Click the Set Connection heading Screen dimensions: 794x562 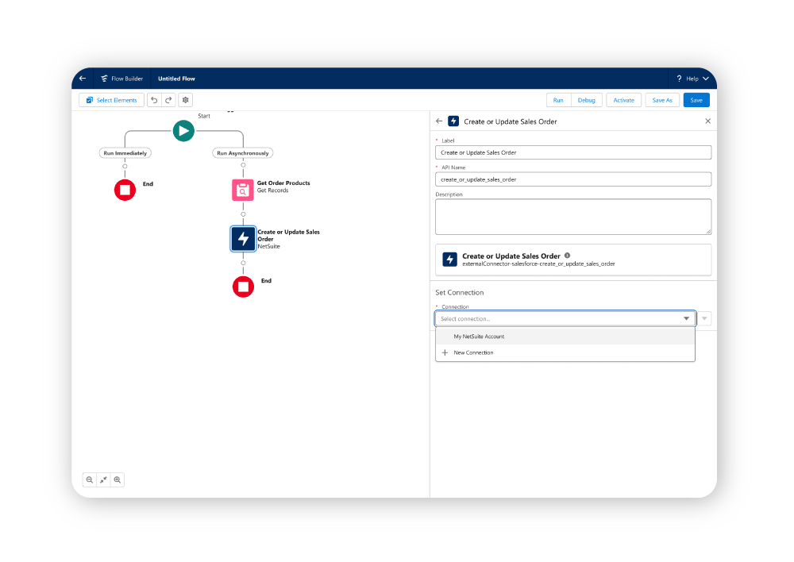click(459, 293)
